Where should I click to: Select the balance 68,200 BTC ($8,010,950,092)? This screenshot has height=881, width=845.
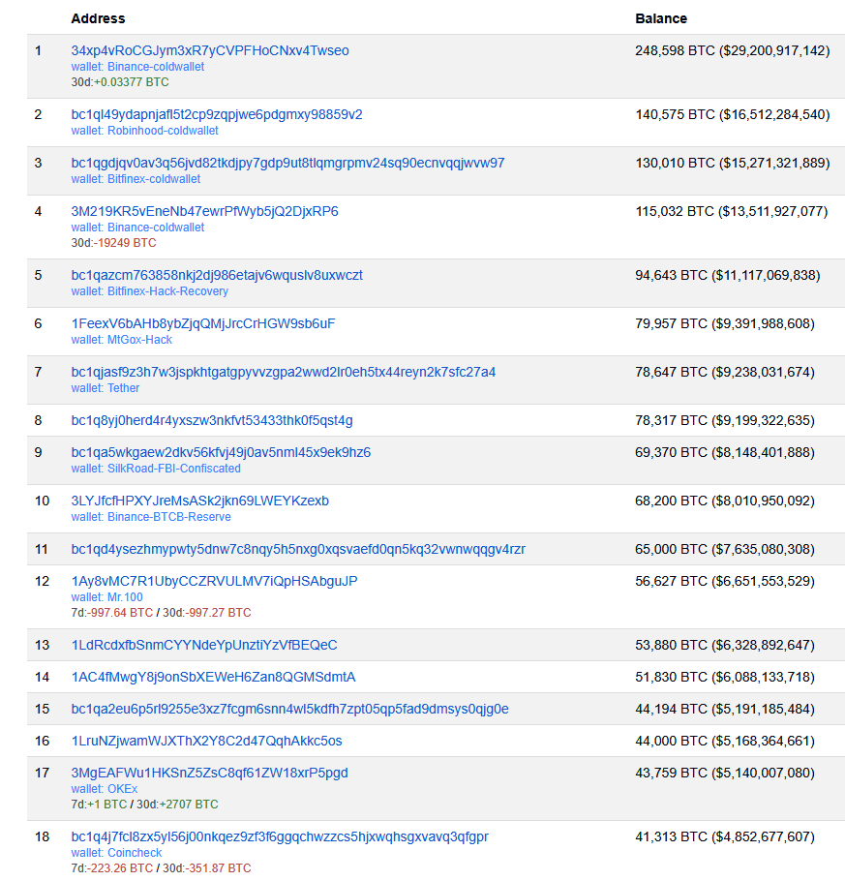pyautogui.click(x=725, y=501)
